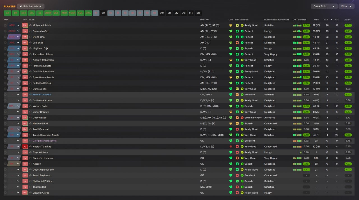Click Wataru Endo's sharpness icon
This screenshot has width=359, height=200.
coord(237,106)
